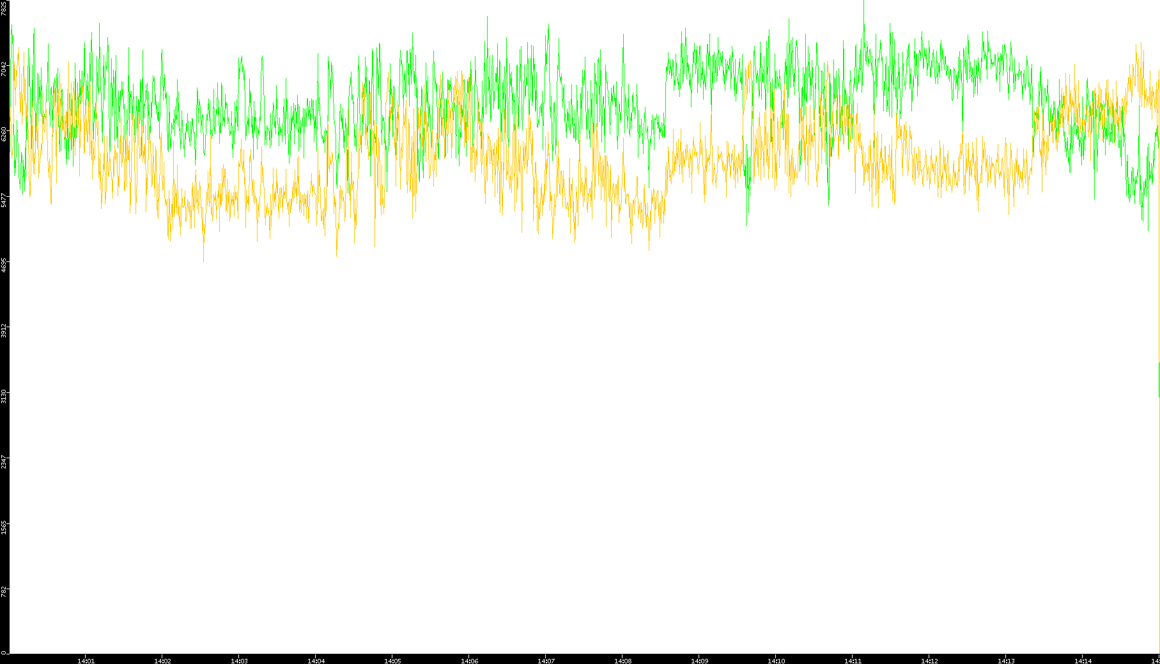This screenshot has width=1160, height=664.
Task: Click the 14:01 time axis label
Action: 86,660
